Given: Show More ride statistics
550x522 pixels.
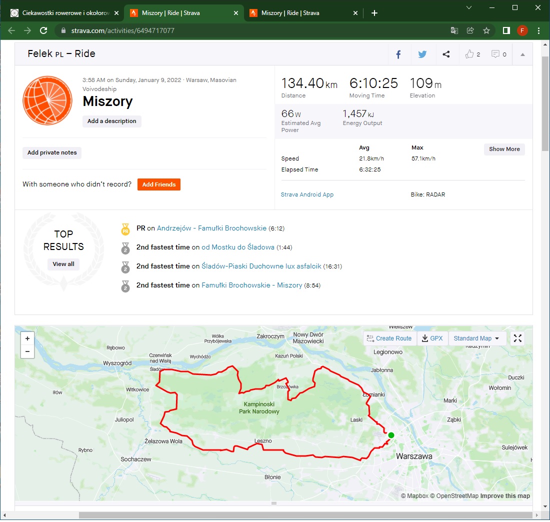Looking at the screenshot, I should (504, 149).
